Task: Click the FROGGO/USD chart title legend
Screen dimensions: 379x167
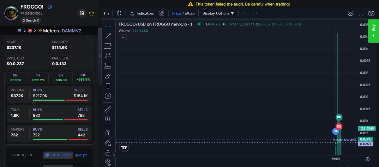Action: [155, 24]
